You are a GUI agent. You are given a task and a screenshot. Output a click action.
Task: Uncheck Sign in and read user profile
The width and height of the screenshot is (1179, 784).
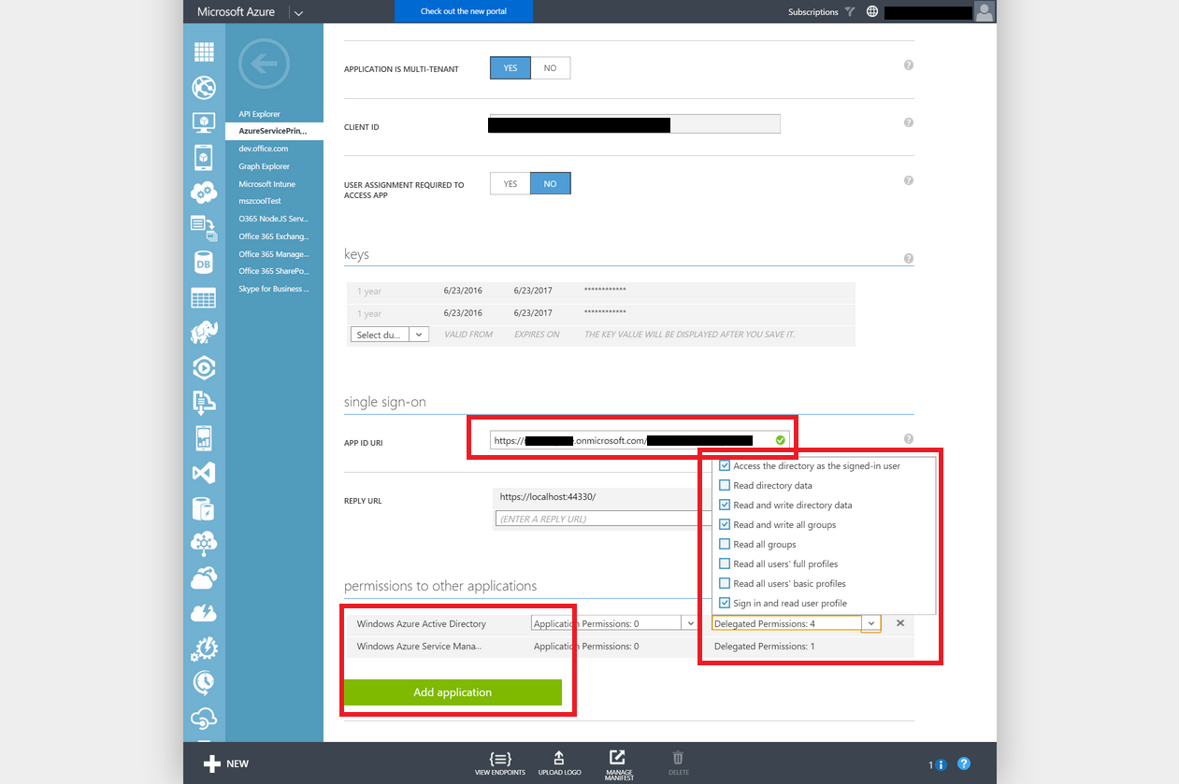725,603
